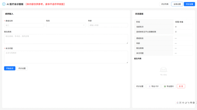
Task: Click the red disclaimer text in header
Action: pos(45,4)
